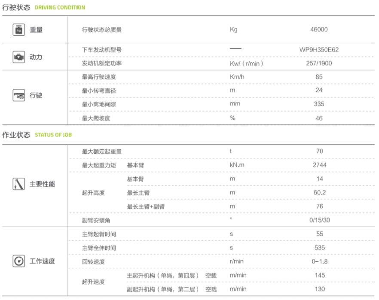The image size is (379, 300).
Task: Select the 最小离地间隙 row label
Action: pyautogui.click(x=99, y=104)
